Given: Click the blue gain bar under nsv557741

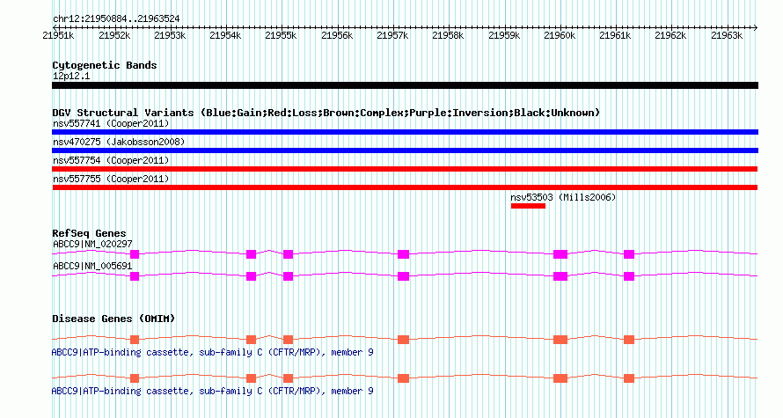Looking at the screenshot, I should click(405, 132).
